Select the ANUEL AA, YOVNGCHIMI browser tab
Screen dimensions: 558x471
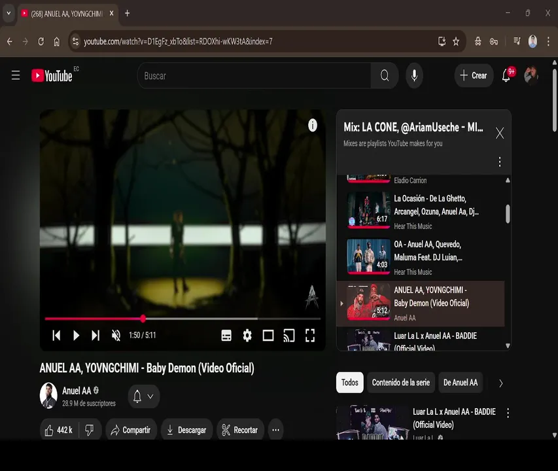(x=68, y=14)
